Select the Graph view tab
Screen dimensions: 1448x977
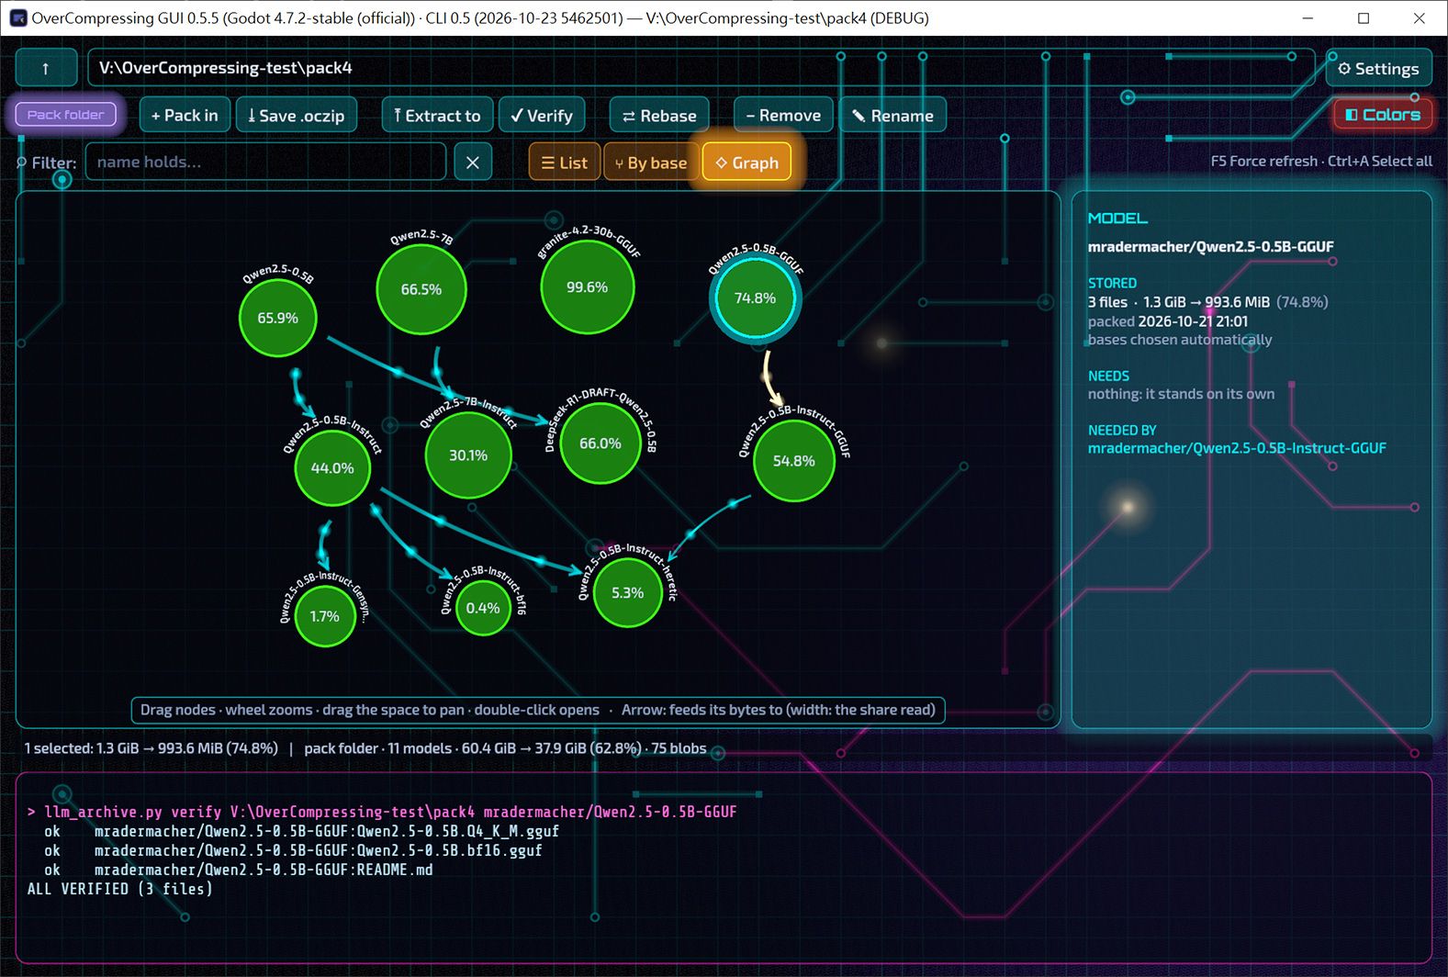[746, 163]
